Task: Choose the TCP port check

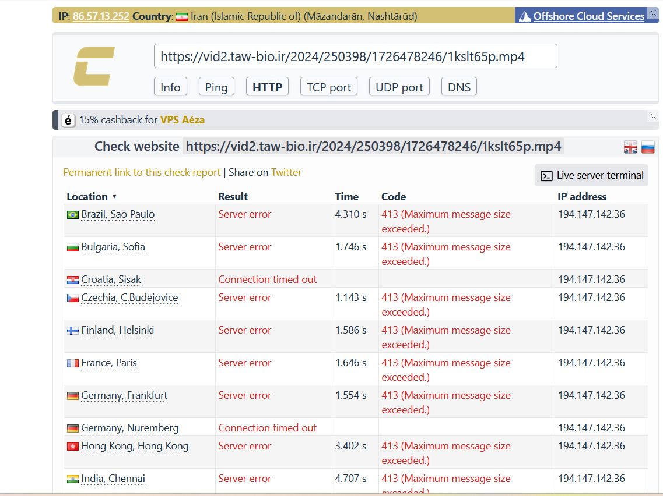Action: point(329,87)
